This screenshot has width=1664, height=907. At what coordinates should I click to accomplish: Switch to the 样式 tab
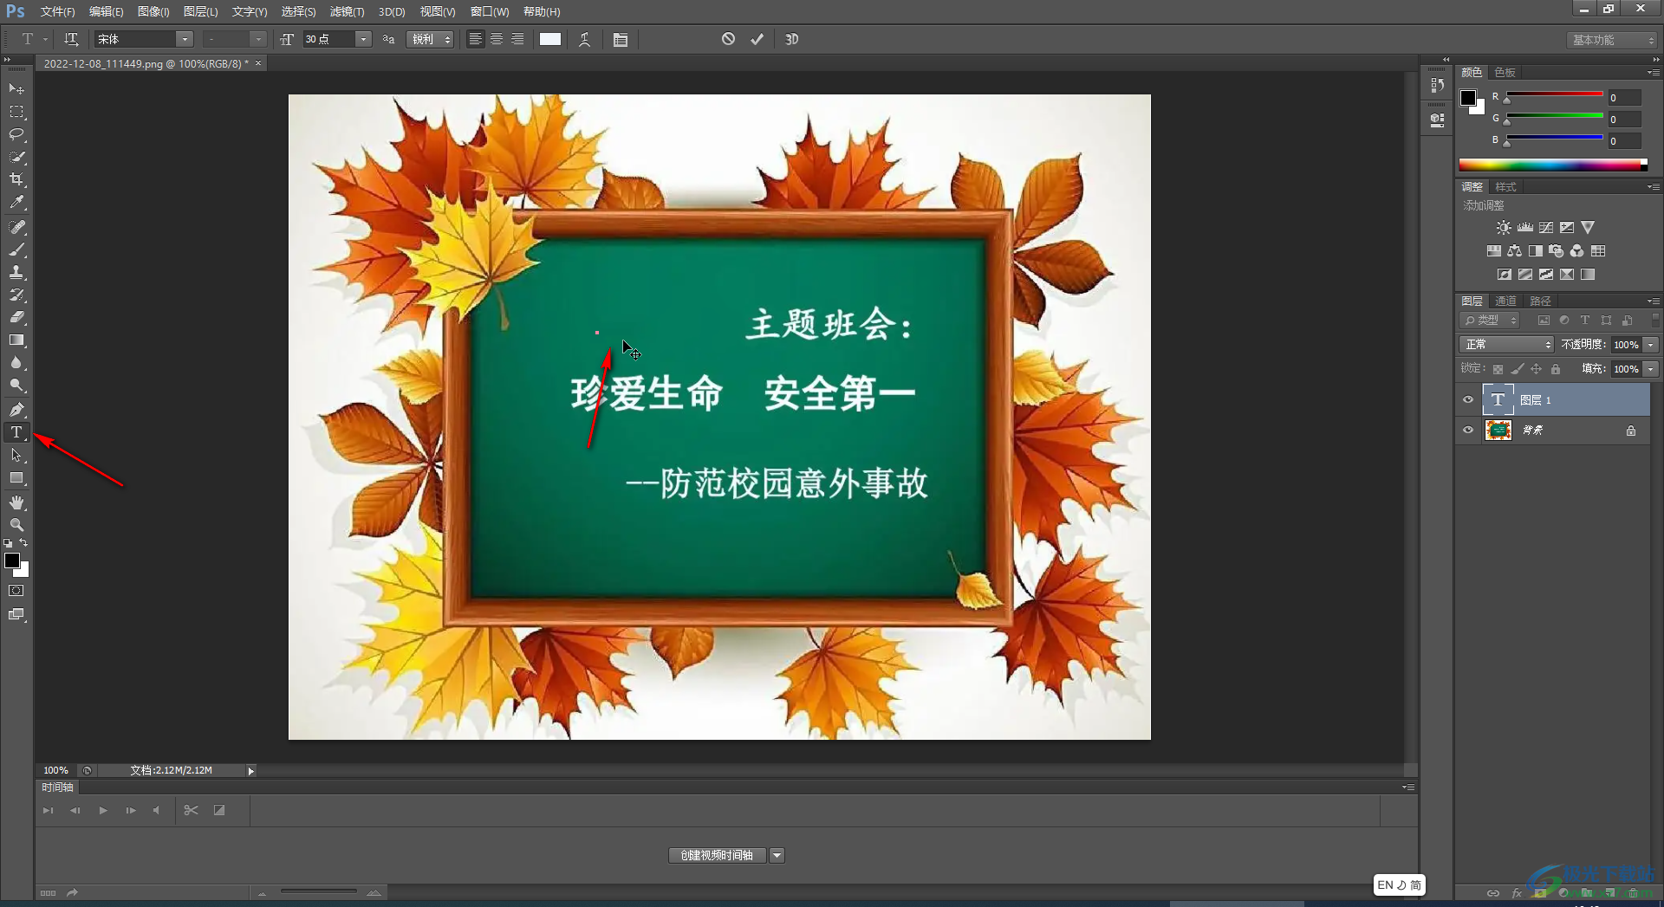pyautogui.click(x=1505, y=186)
